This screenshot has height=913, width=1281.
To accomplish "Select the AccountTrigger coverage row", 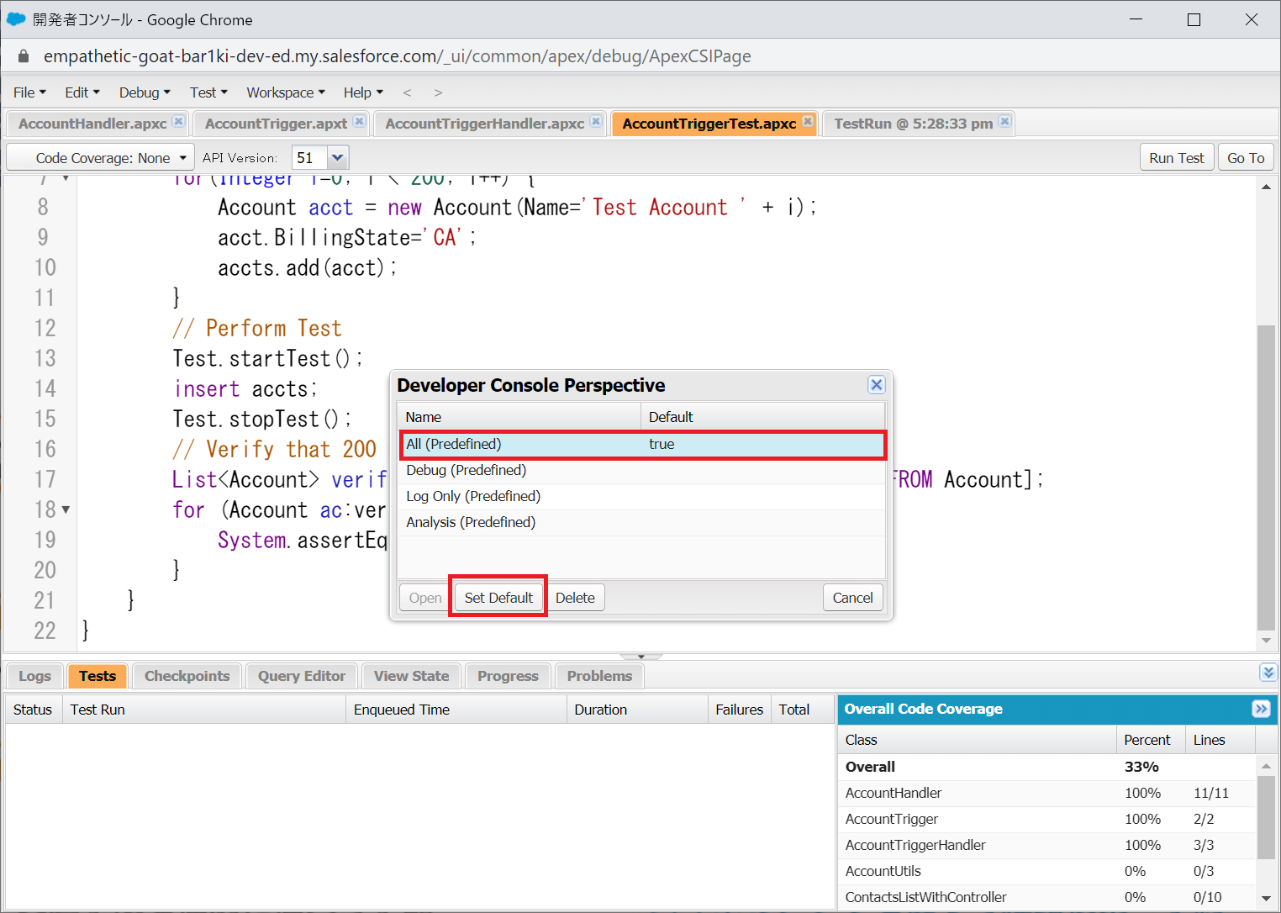I will click(x=1047, y=819).
